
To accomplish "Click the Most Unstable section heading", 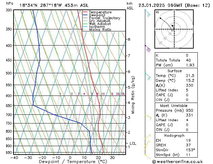I will click(x=174, y=106).
